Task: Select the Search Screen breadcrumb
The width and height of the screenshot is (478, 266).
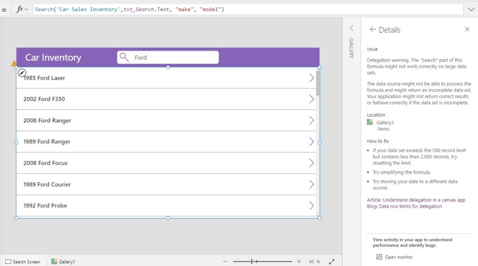Action: pos(23,262)
